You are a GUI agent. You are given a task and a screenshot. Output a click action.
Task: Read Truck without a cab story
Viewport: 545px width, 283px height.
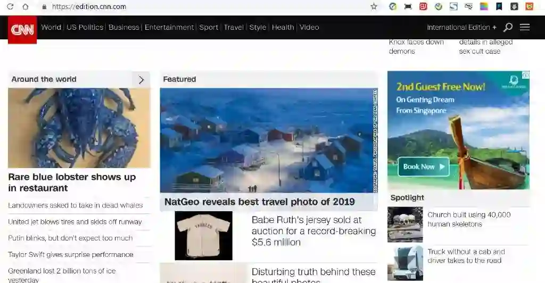tap(466, 256)
